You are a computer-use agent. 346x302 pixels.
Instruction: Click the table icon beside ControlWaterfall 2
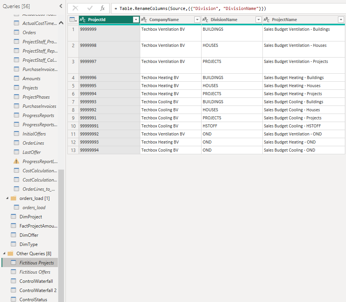(x=13, y=290)
